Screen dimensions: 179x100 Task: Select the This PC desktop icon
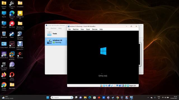4,14
